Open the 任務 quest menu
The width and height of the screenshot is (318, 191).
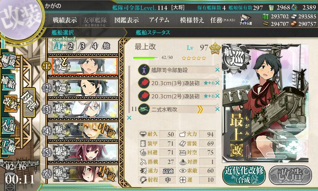223,20
